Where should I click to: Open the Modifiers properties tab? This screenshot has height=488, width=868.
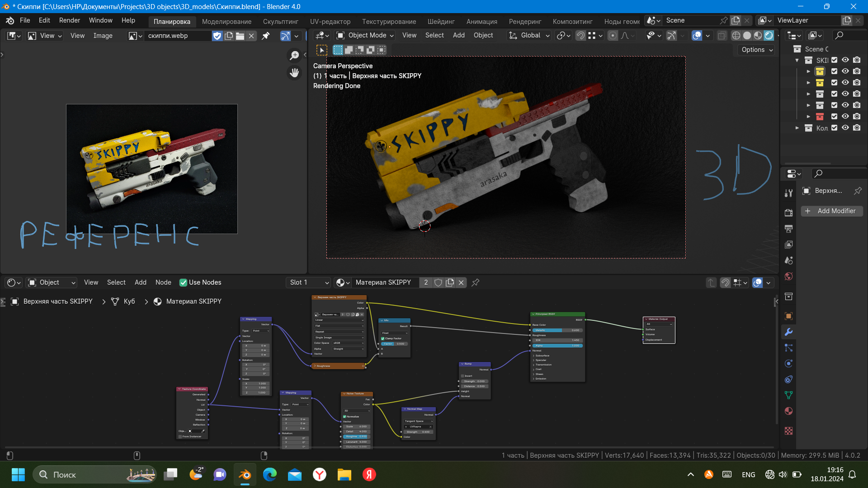pyautogui.click(x=789, y=332)
